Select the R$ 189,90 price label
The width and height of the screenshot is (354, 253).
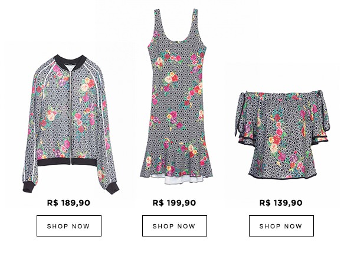(68, 203)
